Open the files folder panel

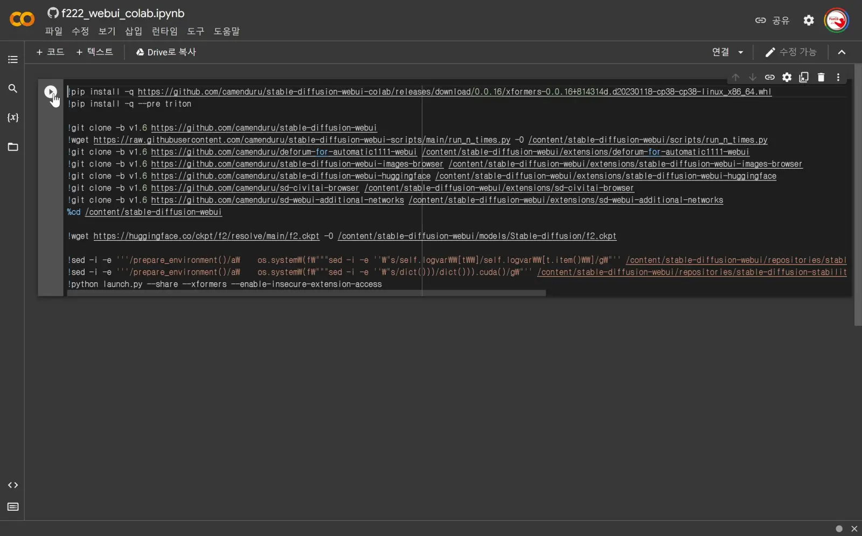pos(13,147)
